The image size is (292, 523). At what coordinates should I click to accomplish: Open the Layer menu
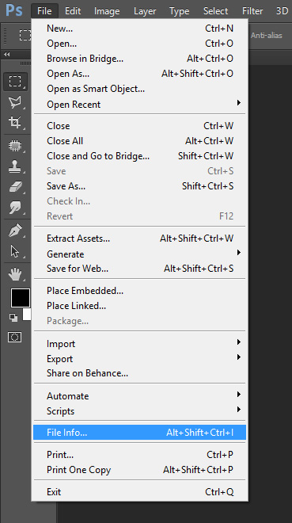tap(145, 11)
